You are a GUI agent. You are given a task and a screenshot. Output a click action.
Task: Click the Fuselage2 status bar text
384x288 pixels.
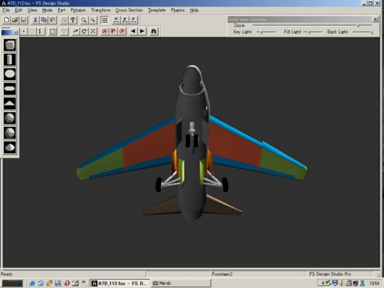(x=222, y=274)
